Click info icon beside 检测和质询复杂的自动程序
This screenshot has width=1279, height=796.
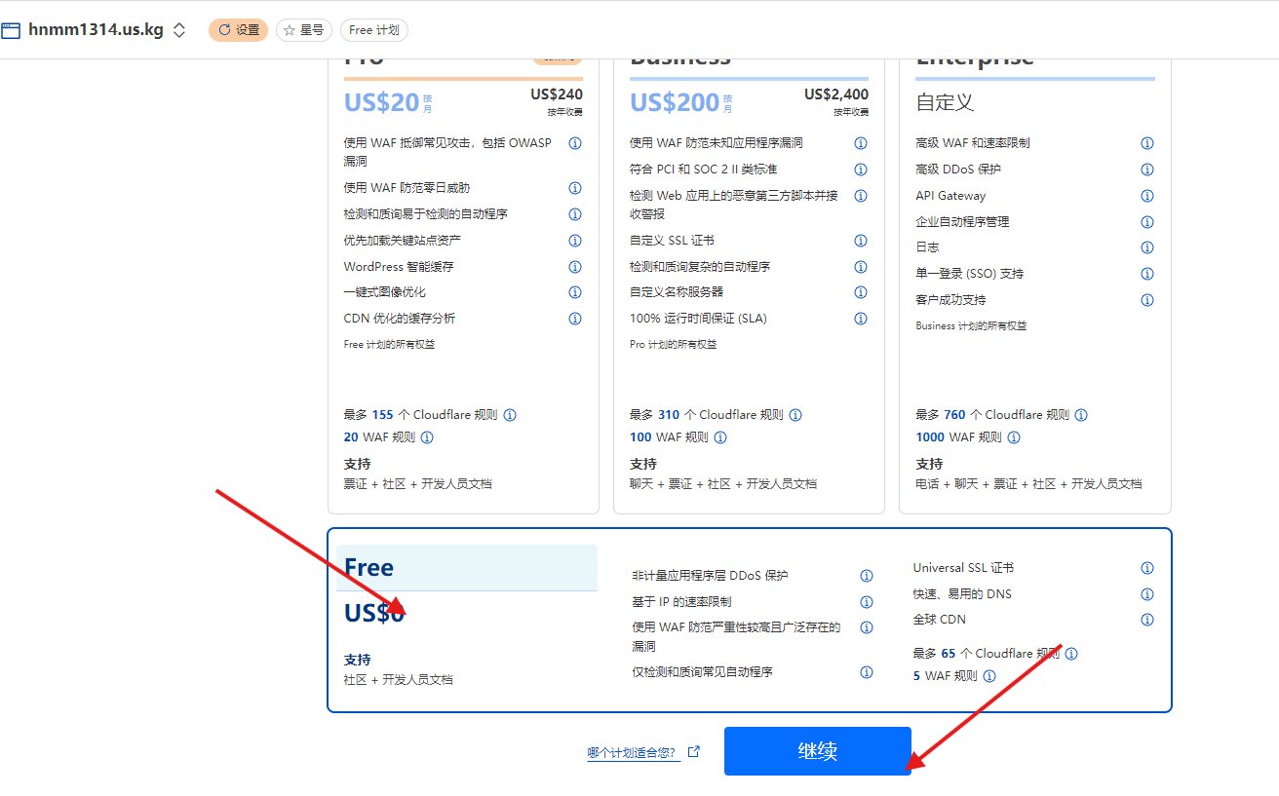coord(861,267)
